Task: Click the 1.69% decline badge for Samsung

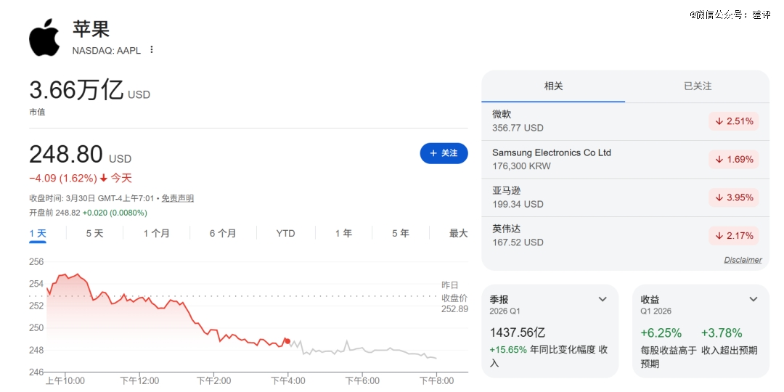Action: (733, 160)
